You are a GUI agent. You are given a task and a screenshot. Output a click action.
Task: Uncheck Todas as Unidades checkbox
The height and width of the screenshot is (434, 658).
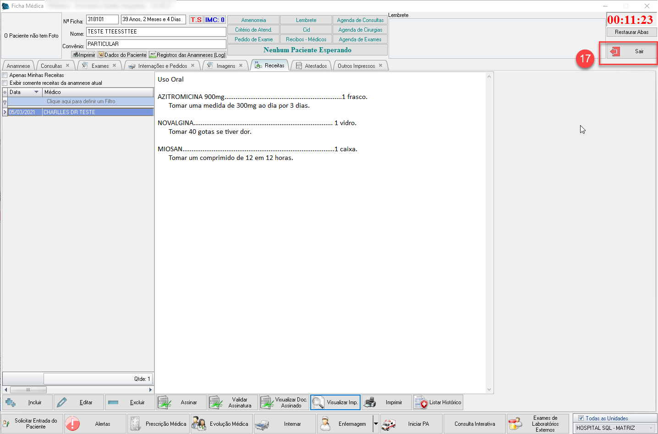coord(581,418)
